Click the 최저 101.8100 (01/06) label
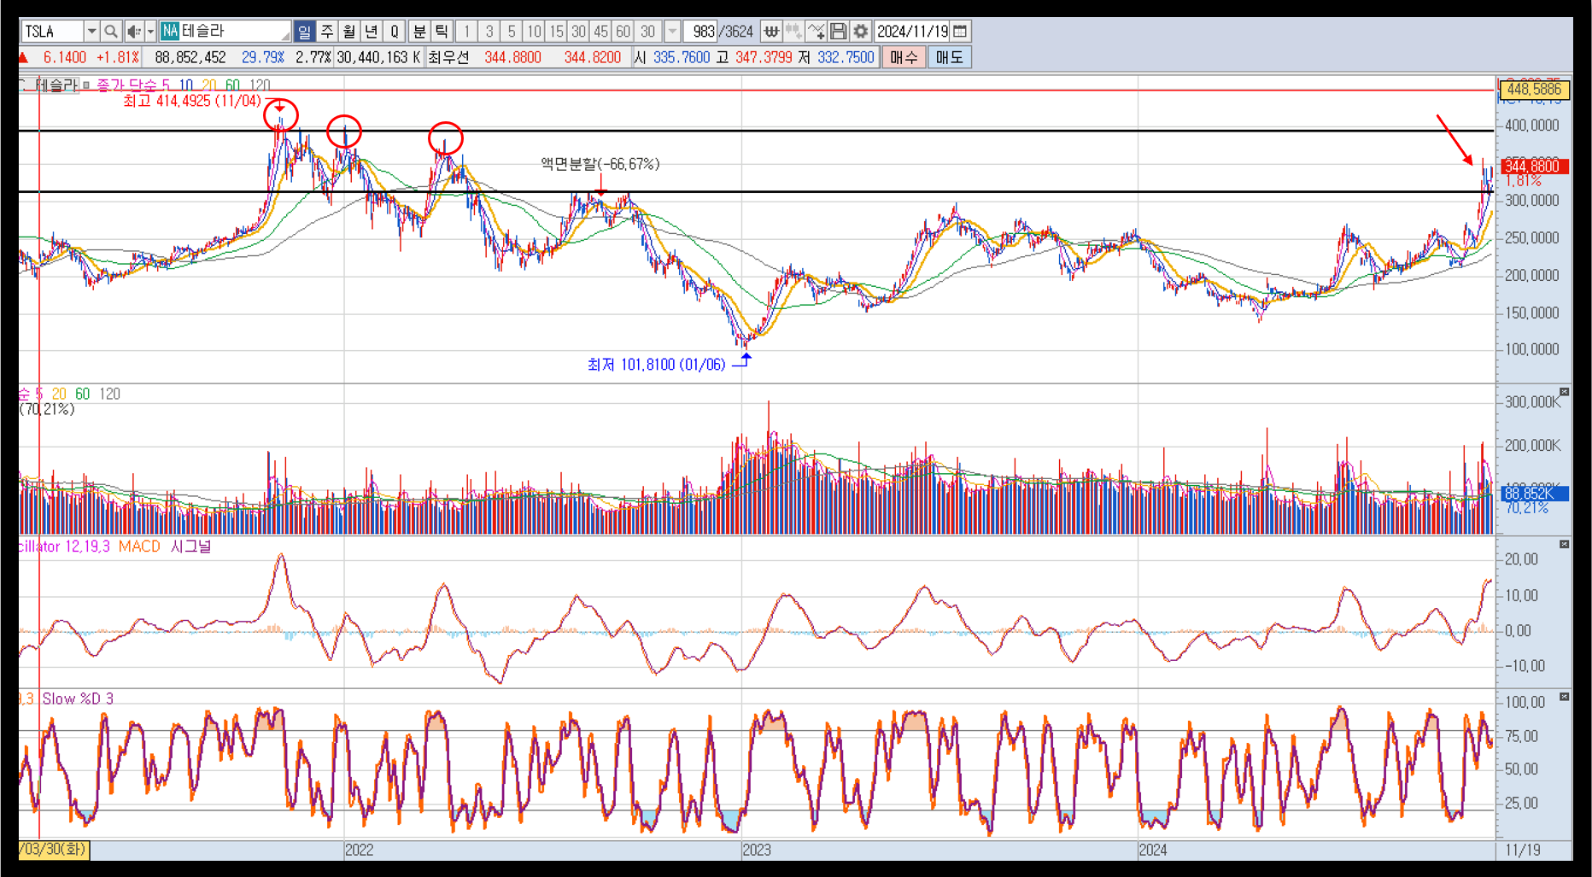Screen dimensions: 1592x877 [x=656, y=365]
